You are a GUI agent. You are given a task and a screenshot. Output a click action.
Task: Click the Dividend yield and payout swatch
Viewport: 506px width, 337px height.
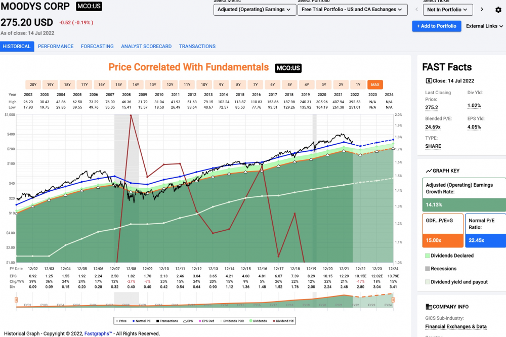click(x=428, y=282)
